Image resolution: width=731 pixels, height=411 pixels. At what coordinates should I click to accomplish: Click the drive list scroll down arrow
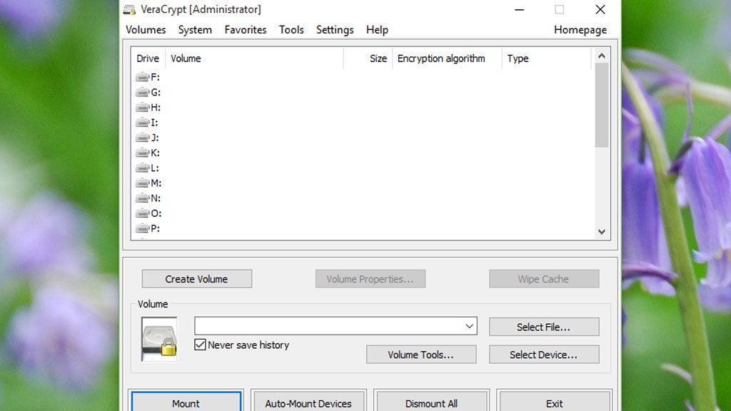[x=602, y=232]
